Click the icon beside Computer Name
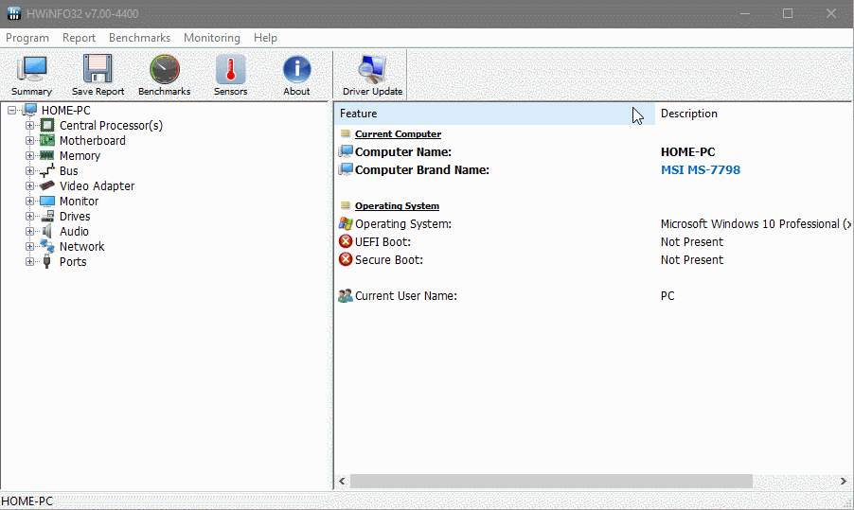The image size is (854, 510). tap(346, 151)
